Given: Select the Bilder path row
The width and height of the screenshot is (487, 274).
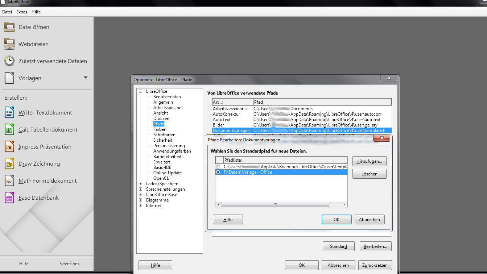Looking at the screenshot, I should pyautogui.click(x=302, y=125).
